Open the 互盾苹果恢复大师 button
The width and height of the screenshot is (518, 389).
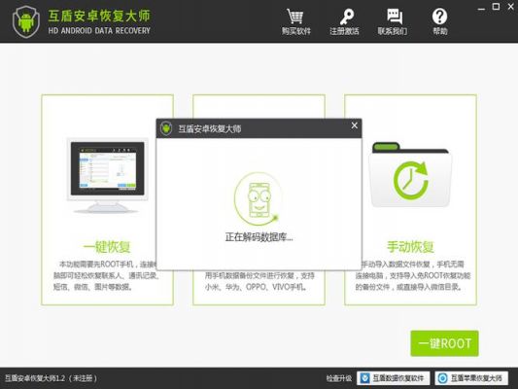(471, 378)
